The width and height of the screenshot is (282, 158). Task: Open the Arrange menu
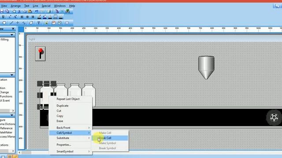click(x=16, y=6)
